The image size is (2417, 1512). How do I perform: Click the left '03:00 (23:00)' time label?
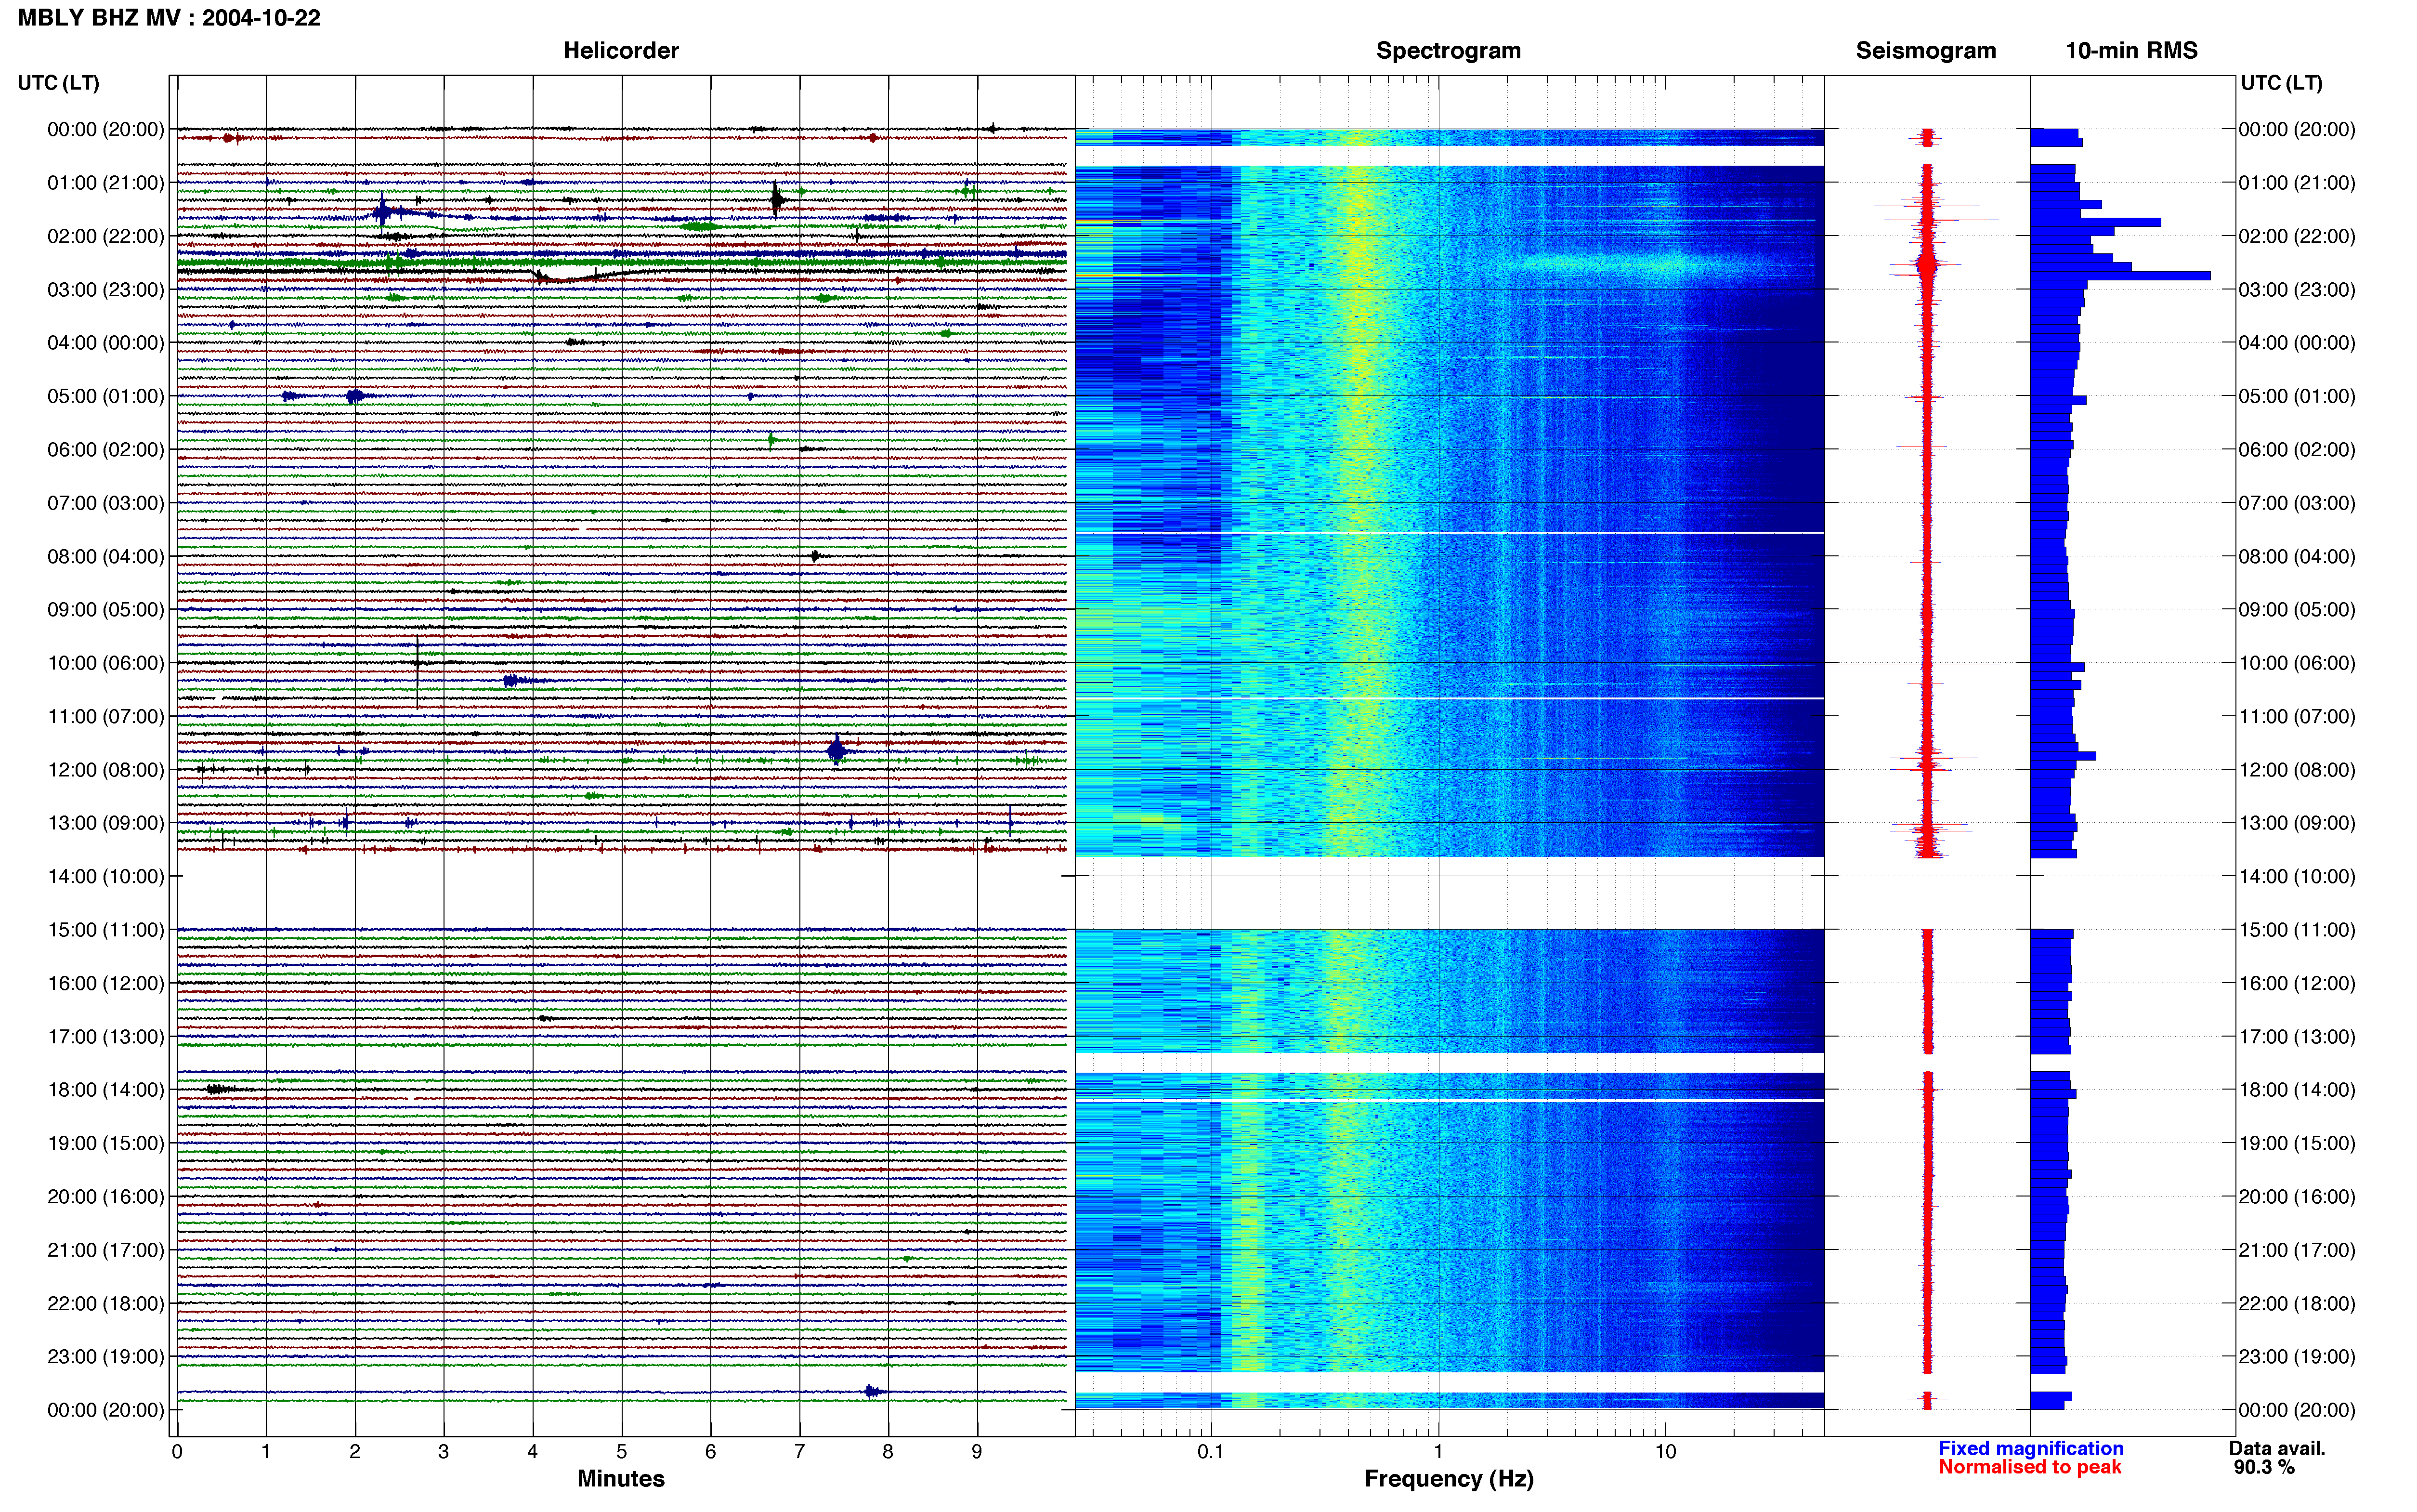coord(106,290)
